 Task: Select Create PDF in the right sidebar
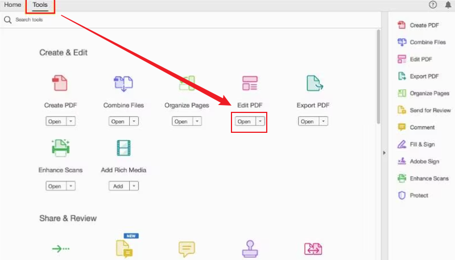point(418,25)
